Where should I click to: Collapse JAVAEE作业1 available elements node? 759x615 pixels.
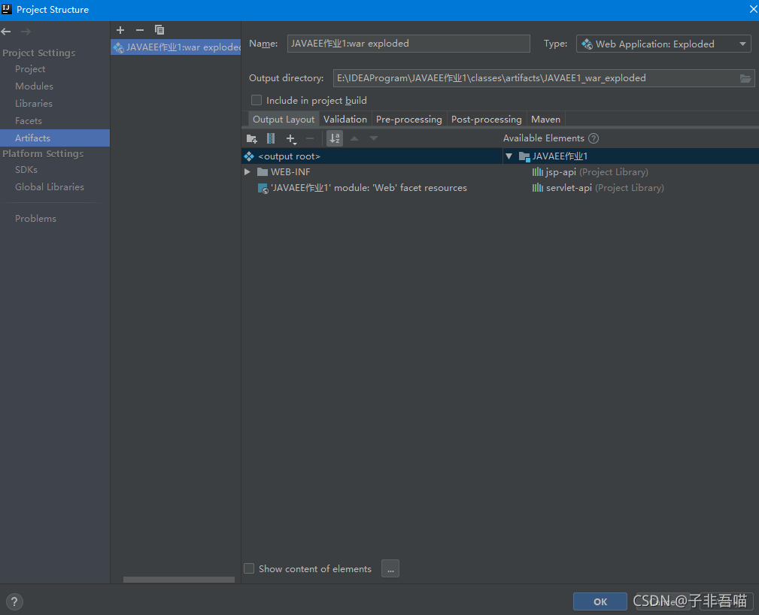(x=509, y=156)
